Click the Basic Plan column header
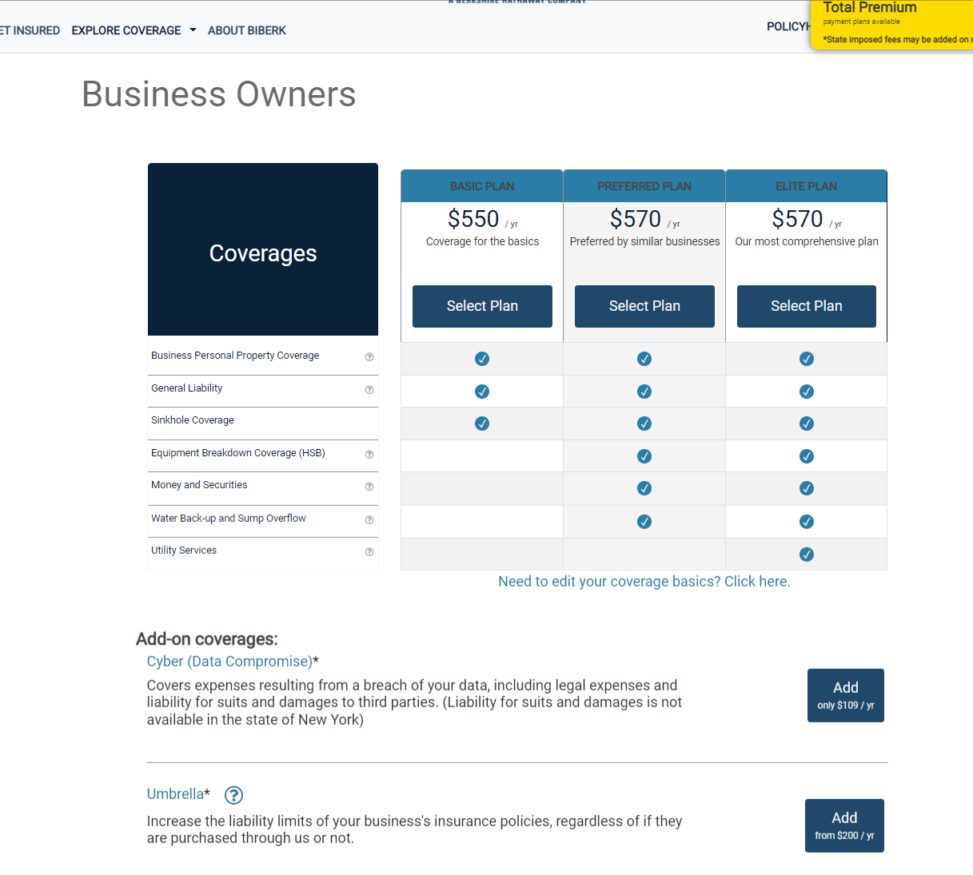The width and height of the screenshot is (973, 875). click(482, 186)
